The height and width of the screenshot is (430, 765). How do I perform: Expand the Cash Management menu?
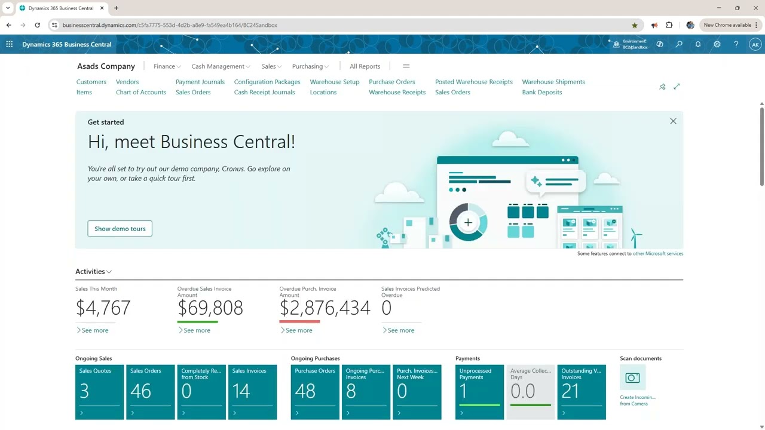pos(221,66)
